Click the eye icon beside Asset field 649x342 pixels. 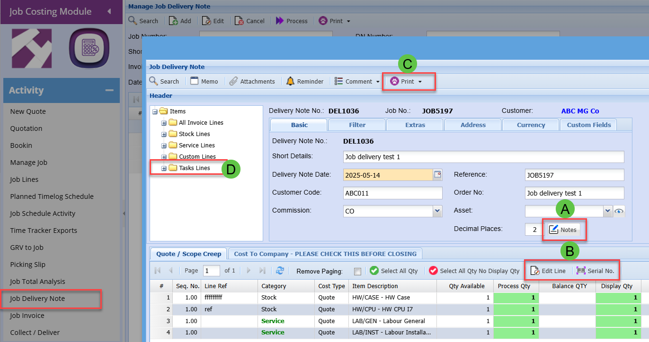619,212
